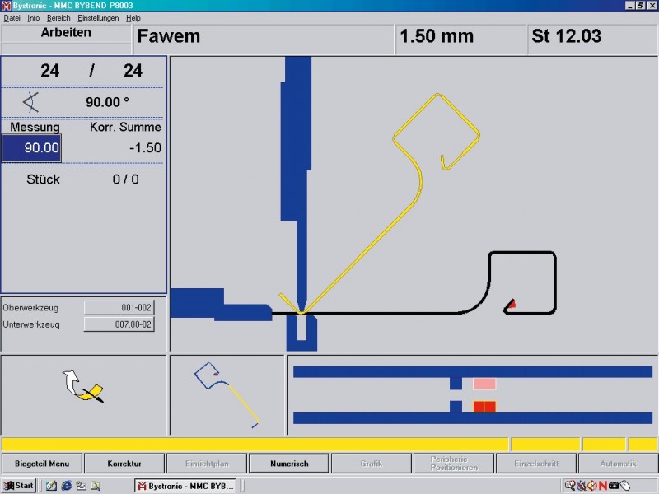This screenshot has height=494, width=659.
Task: Click the first quick launch icon beside Start
Action: [x=51, y=486]
